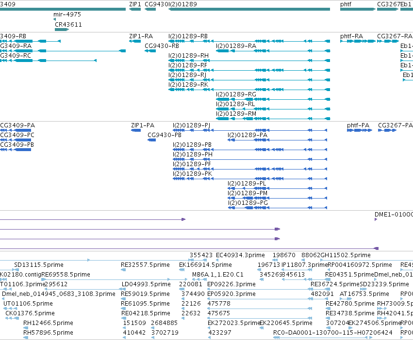The image size is (413, 340).
Task: Open RE69558.5prime feature
Action: point(66,275)
